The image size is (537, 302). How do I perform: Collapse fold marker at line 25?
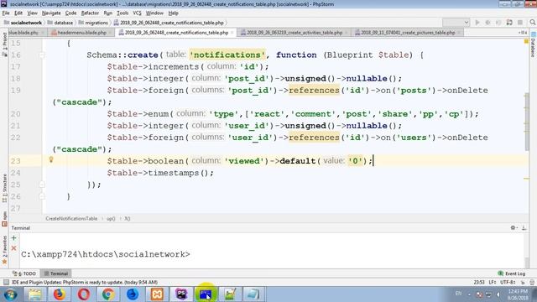(x=42, y=185)
